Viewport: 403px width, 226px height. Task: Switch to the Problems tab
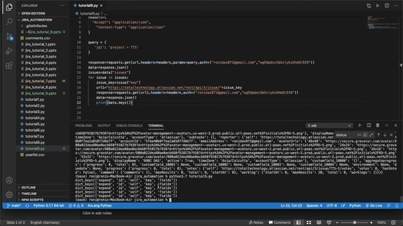[84, 126]
